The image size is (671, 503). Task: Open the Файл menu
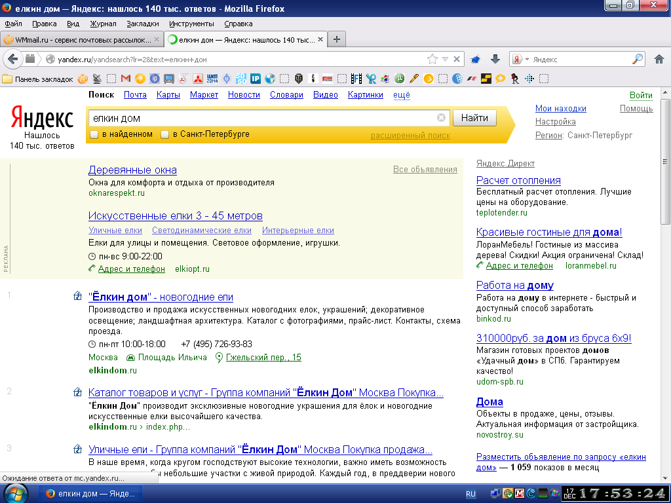pyautogui.click(x=13, y=24)
